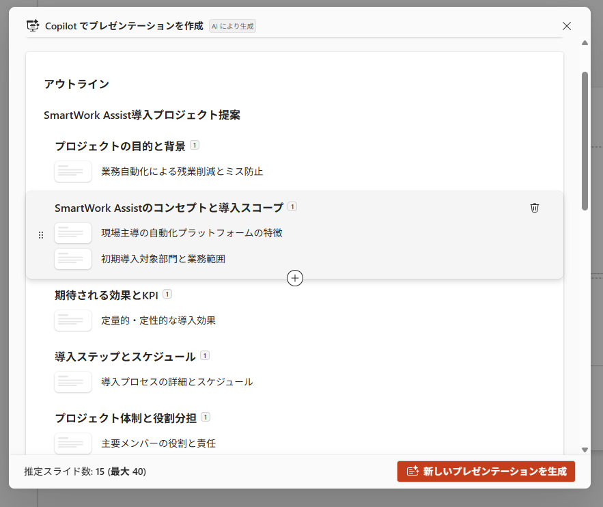Click the drag handle beside the concept section
603x507 pixels.
coord(41,235)
